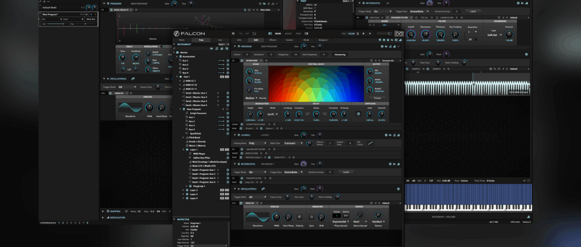Click the wrench icon in the Instrument tree toolbar
The width and height of the screenshot is (581, 247).
click(x=174, y=48)
